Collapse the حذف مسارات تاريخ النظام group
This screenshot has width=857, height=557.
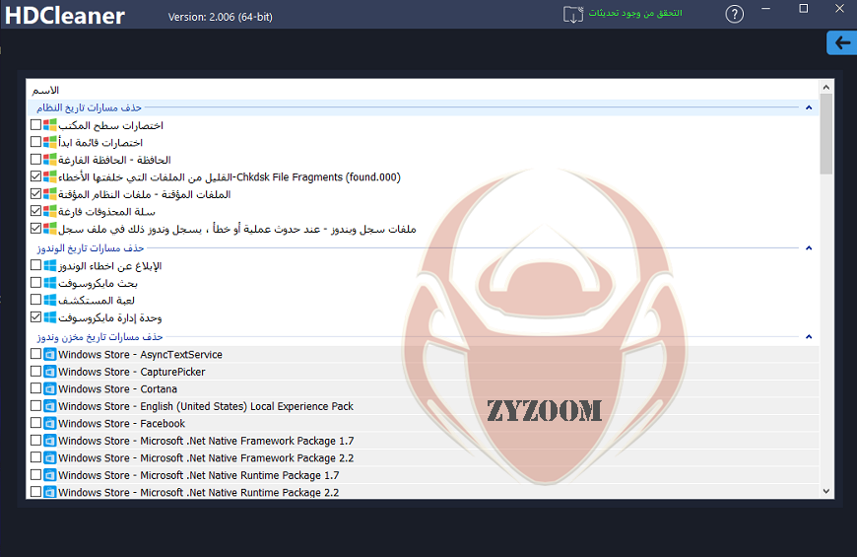(x=809, y=107)
